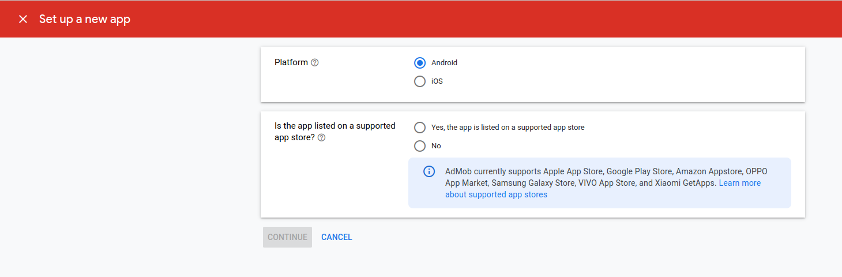Screen dimensions: 842x277
Task: Choose the No radio button
Action: pyautogui.click(x=420, y=146)
